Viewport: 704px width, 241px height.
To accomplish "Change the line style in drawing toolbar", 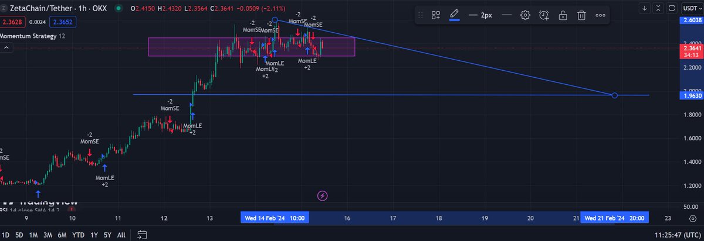I will [x=506, y=15].
